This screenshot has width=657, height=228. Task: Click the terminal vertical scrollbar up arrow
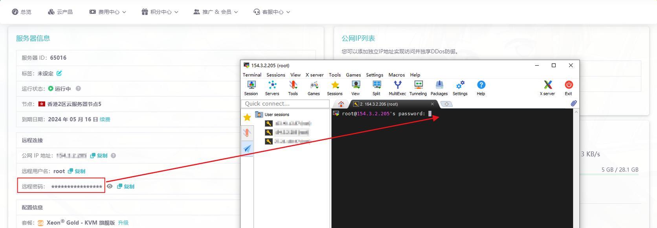(x=576, y=112)
